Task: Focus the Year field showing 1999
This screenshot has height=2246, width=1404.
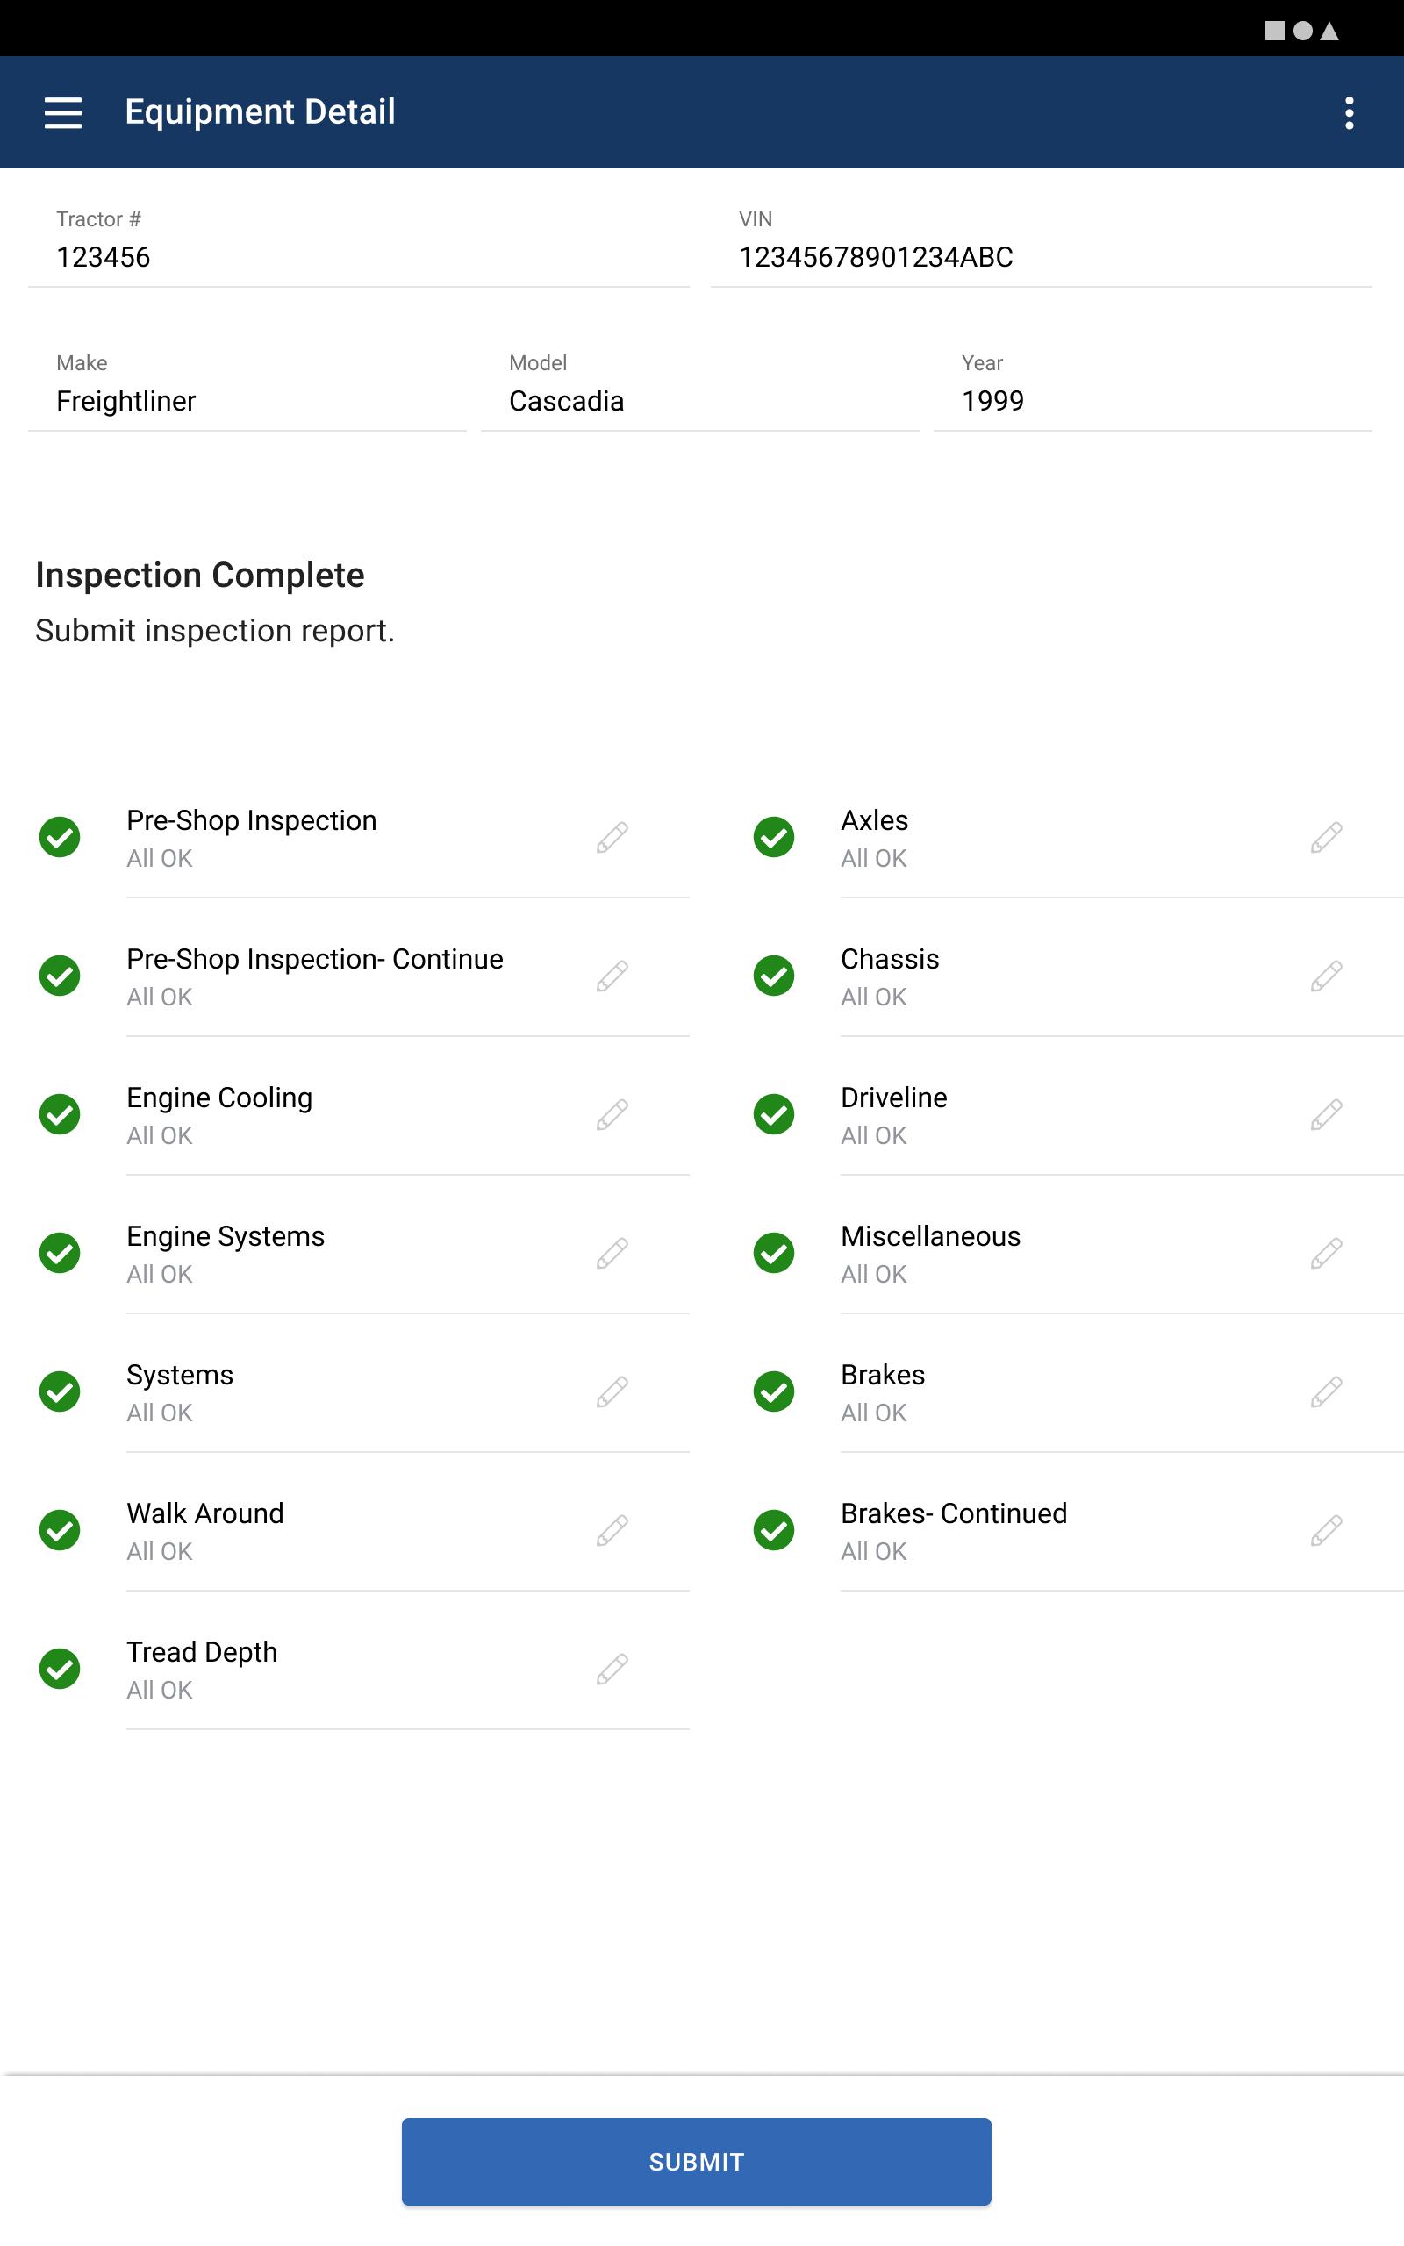Action: (1152, 385)
